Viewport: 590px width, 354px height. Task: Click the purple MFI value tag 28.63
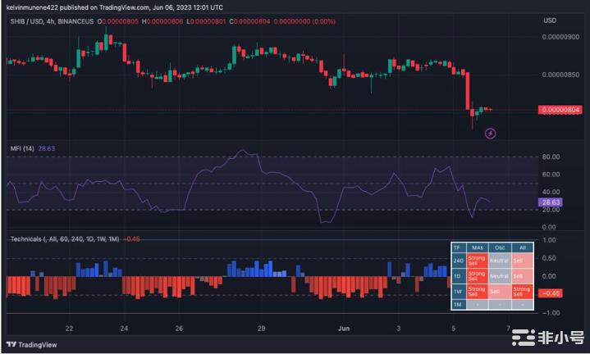(x=551, y=201)
